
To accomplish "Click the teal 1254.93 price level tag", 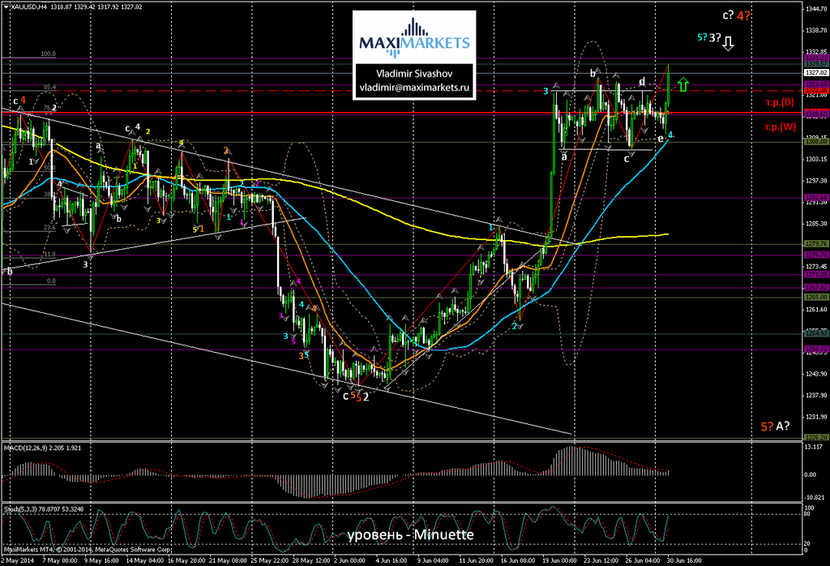I will [815, 333].
